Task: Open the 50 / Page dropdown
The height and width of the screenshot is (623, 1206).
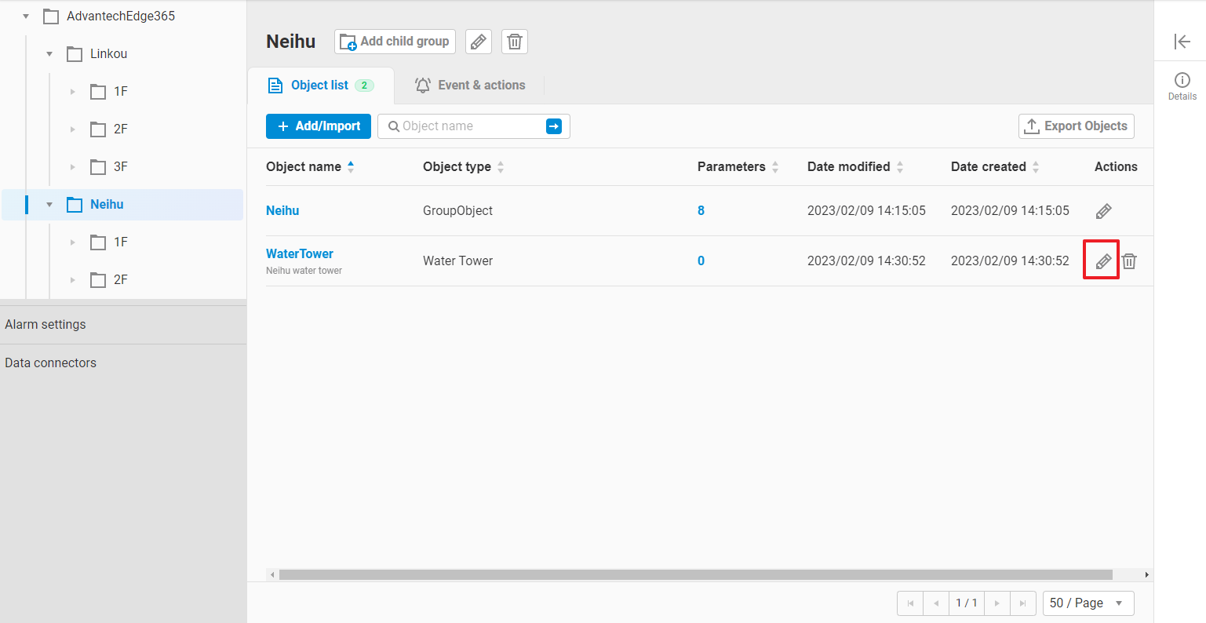Action: (1088, 603)
